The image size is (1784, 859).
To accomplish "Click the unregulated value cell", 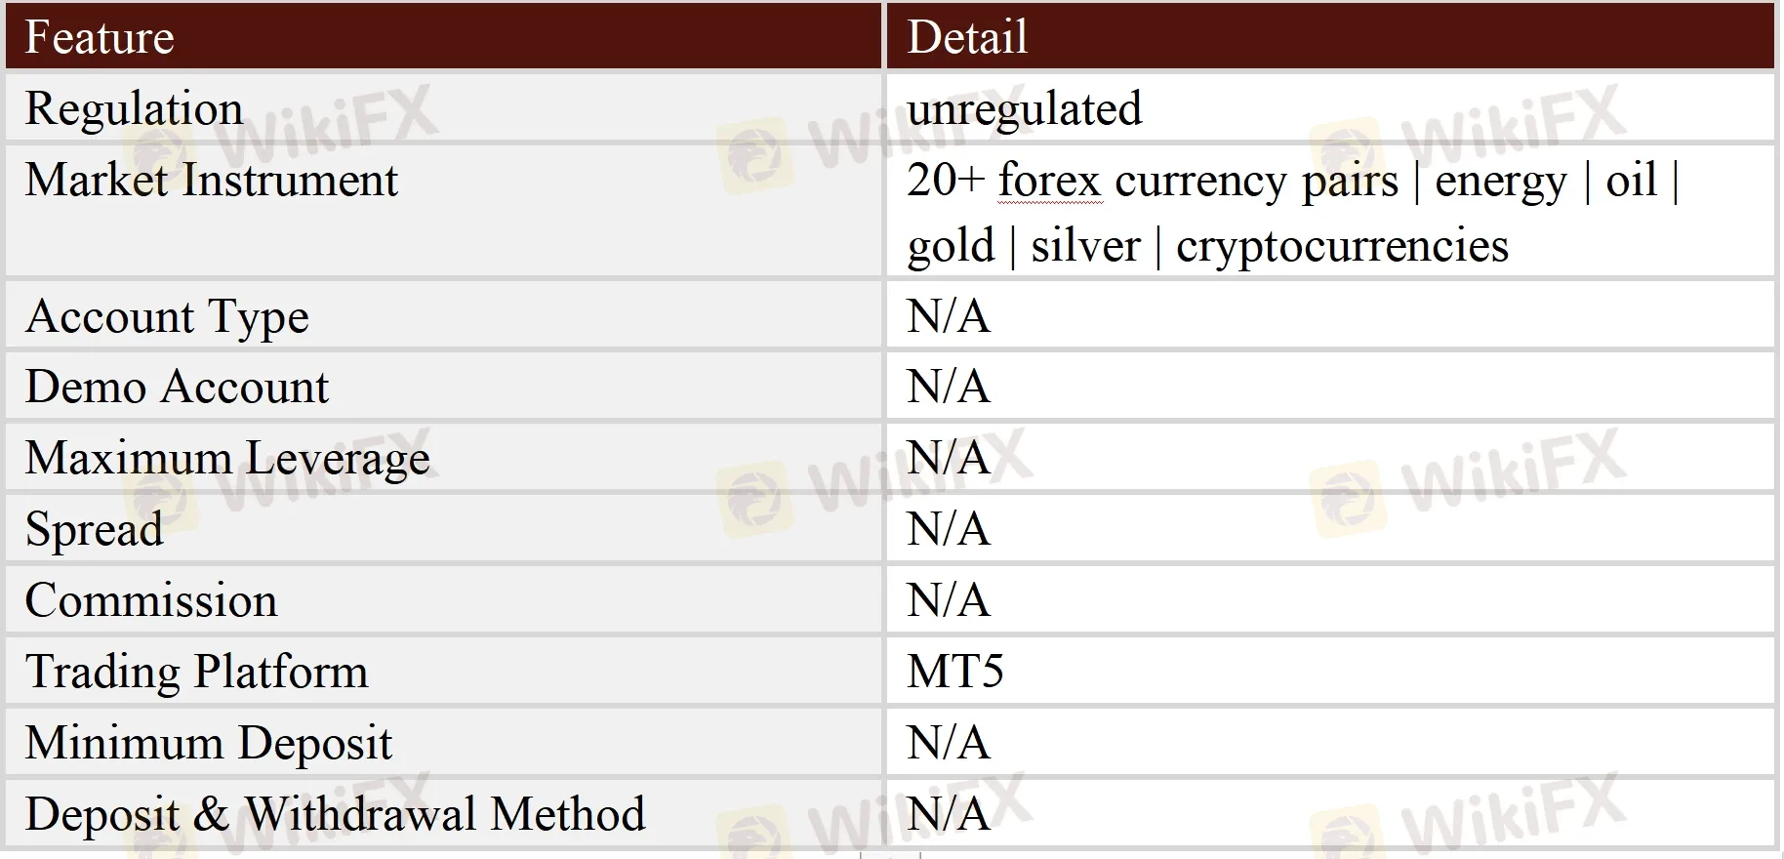I will point(1024,108).
